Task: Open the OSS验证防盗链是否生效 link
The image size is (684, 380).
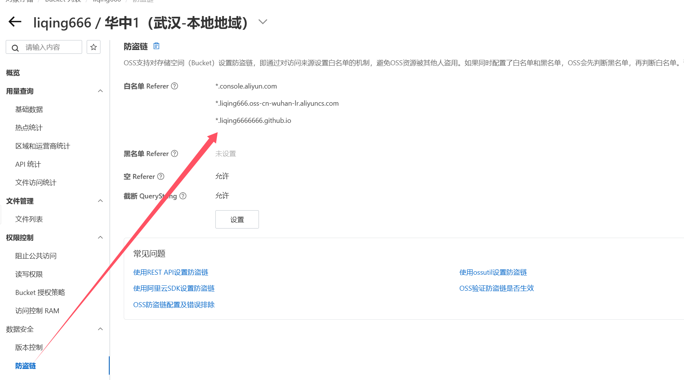Action: (496, 288)
